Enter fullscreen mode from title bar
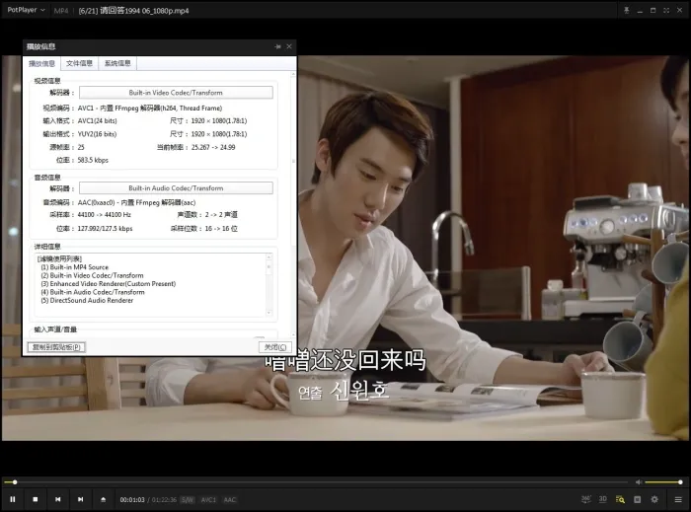 (666, 10)
